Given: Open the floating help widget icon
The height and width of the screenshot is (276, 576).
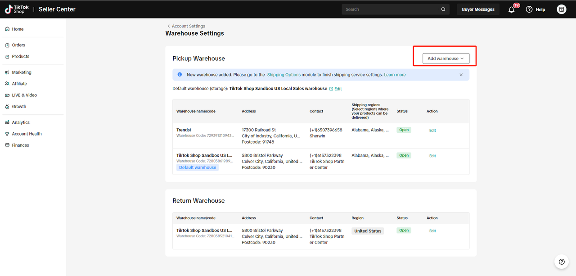Looking at the screenshot, I should click(561, 262).
